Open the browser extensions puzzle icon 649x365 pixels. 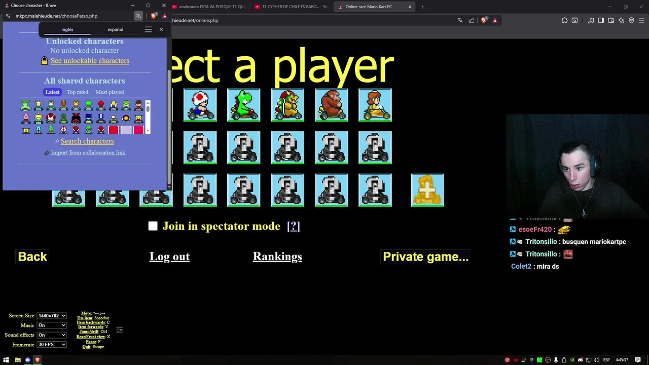564,20
